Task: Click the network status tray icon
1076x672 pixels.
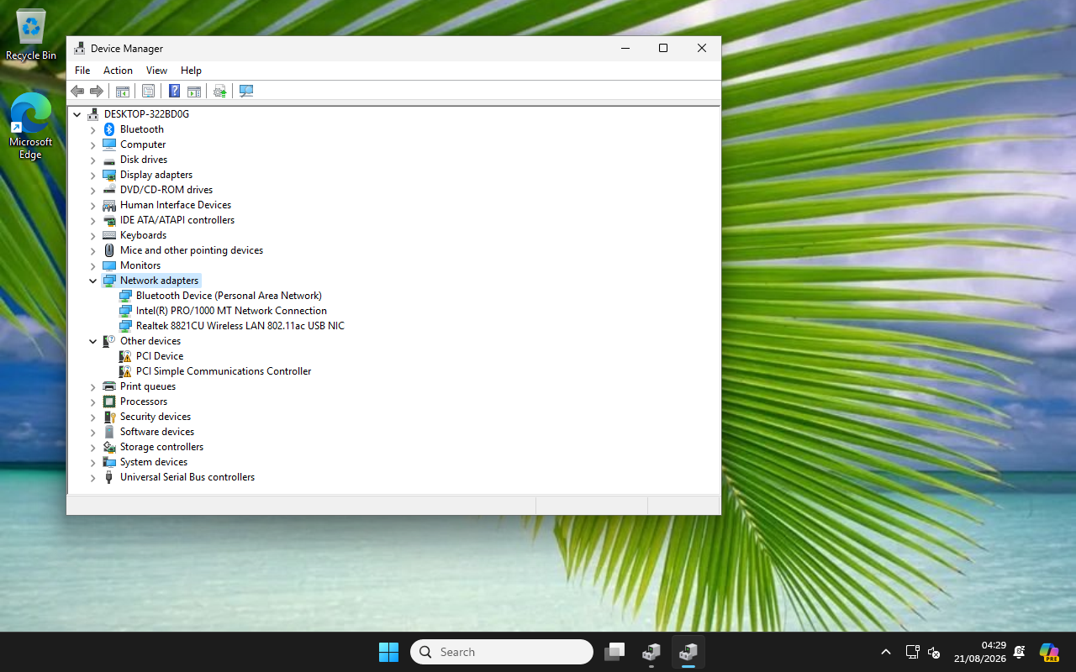Action: click(x=913, y=652)
